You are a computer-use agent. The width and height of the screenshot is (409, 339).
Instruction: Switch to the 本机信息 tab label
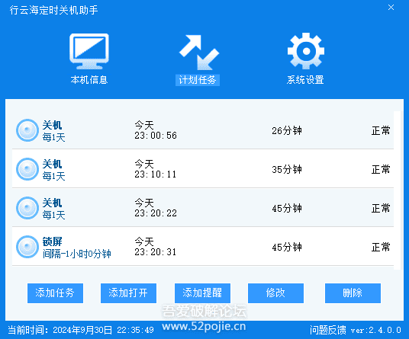[x=89, y=80]
